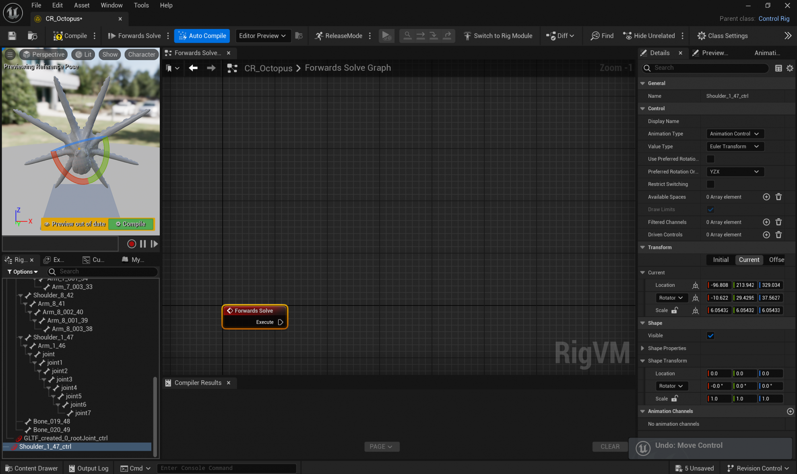
Task: Uncheck the Visible checkbox under Shape
Action: coord(710,336)
